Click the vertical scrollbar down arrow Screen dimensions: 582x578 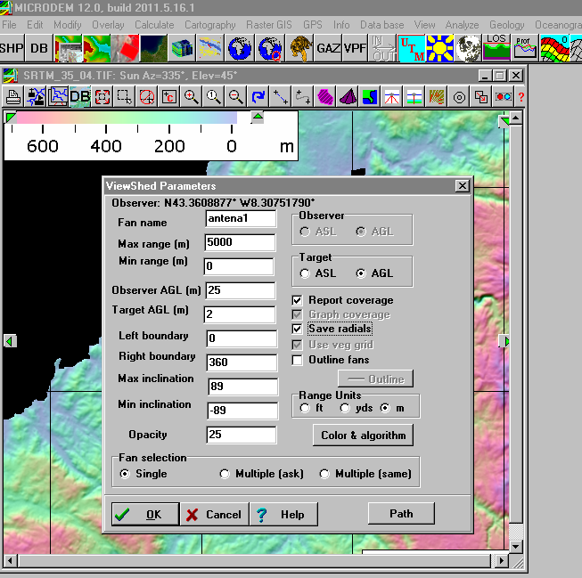click(x=515, y=546)
